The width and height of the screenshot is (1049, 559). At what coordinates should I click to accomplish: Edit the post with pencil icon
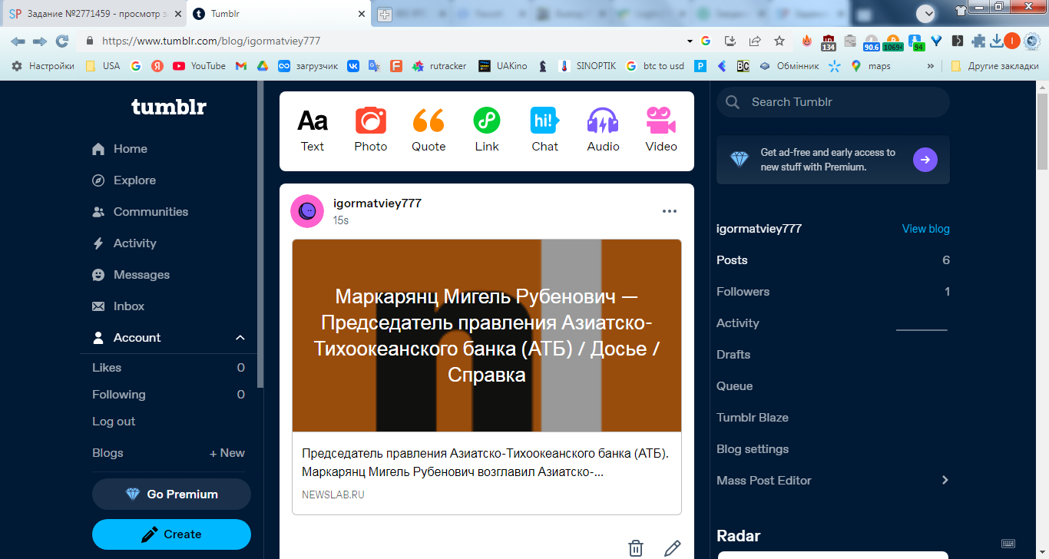672,547
